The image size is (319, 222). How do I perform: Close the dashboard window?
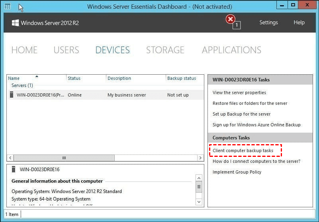[307, 5]
